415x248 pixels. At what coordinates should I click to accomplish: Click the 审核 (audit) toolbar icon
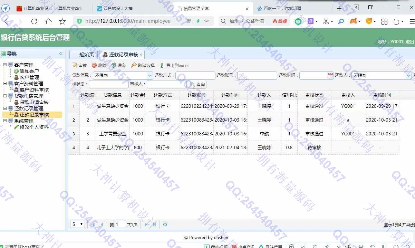[75, 66]
